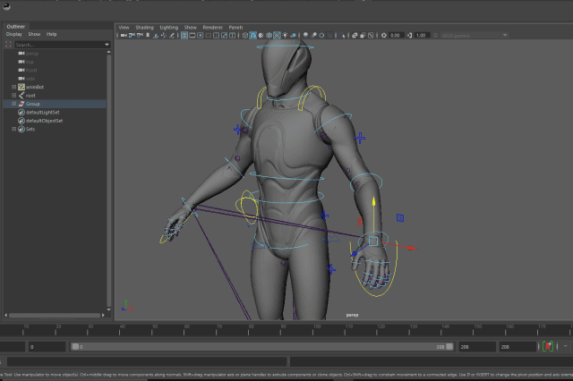Click the yellow Y-axis move arrow
573x381 pixels.
(x=373, y=202)
